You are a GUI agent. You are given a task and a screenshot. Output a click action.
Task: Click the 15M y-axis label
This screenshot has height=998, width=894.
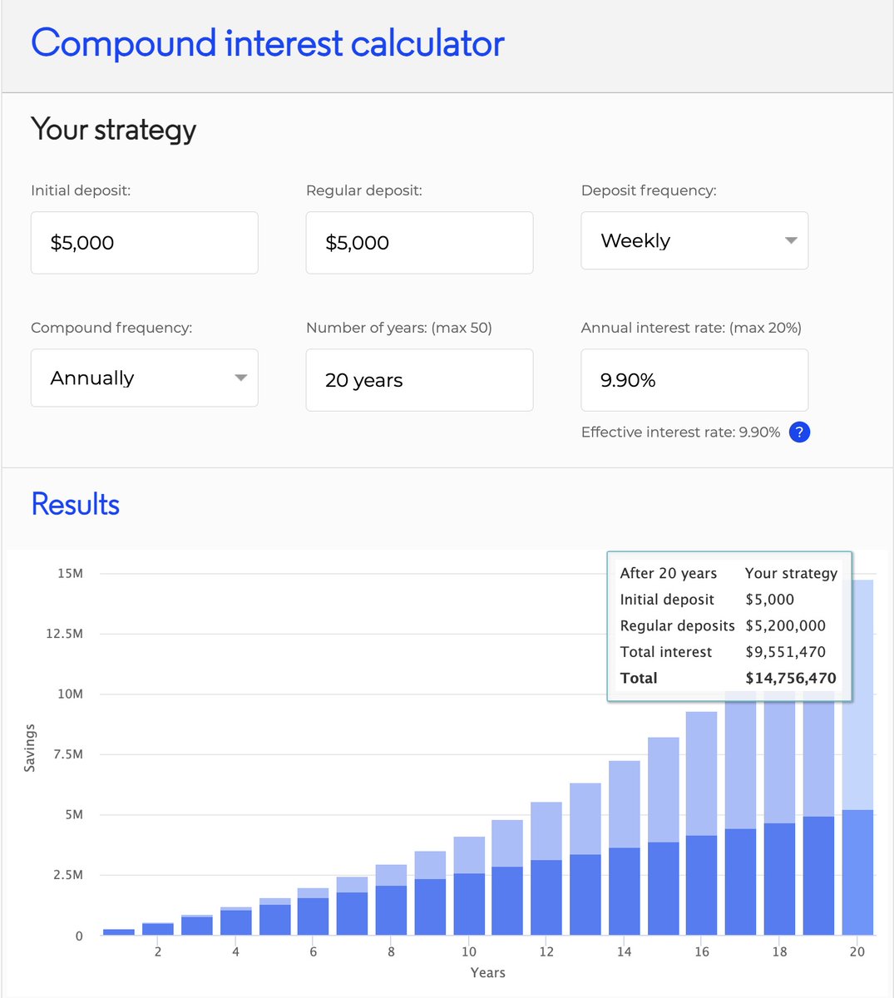pyautogui.click(x=71, y=573)
